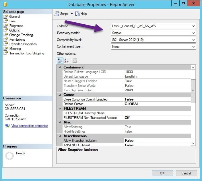Open the General page
202x181 pixels.
tap(14, 17)
